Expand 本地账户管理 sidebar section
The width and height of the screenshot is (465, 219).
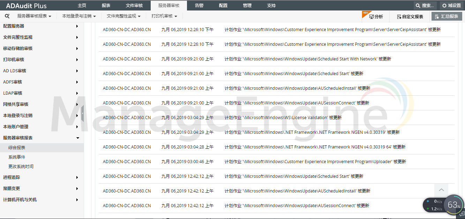(x=42, y=127)
